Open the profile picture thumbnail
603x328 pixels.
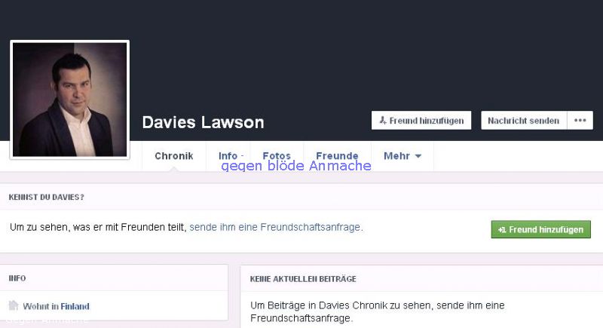(69, 100)
